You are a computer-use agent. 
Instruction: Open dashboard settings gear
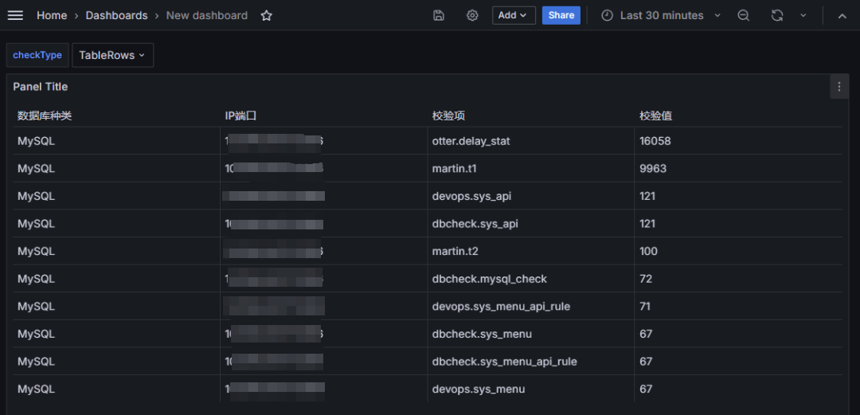(x=472, y=15)
